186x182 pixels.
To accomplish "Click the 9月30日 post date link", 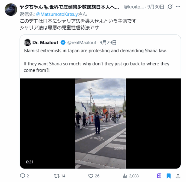I will [x=156, y=7].
